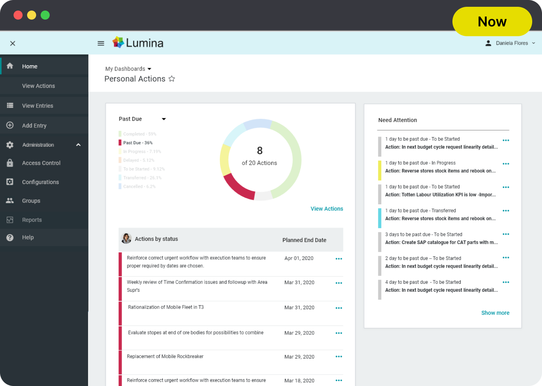The width and height of the screenshot is (542, 386).
Task: Select the Transferred - 26.1% legend entry
Action: pyautogui.click(x=140, y=178)
